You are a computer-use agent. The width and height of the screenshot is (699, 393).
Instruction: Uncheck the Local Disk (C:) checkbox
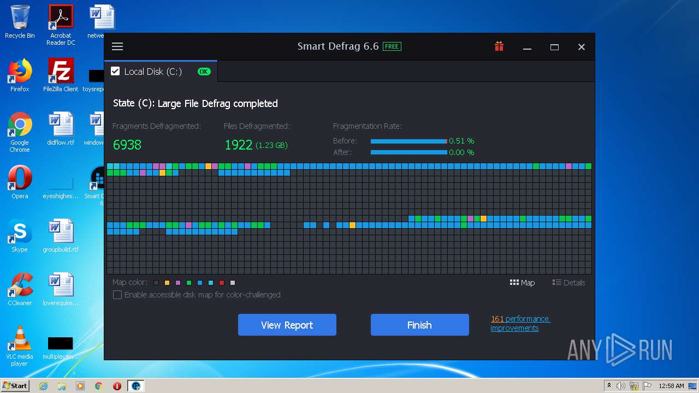tap(115, 71)
